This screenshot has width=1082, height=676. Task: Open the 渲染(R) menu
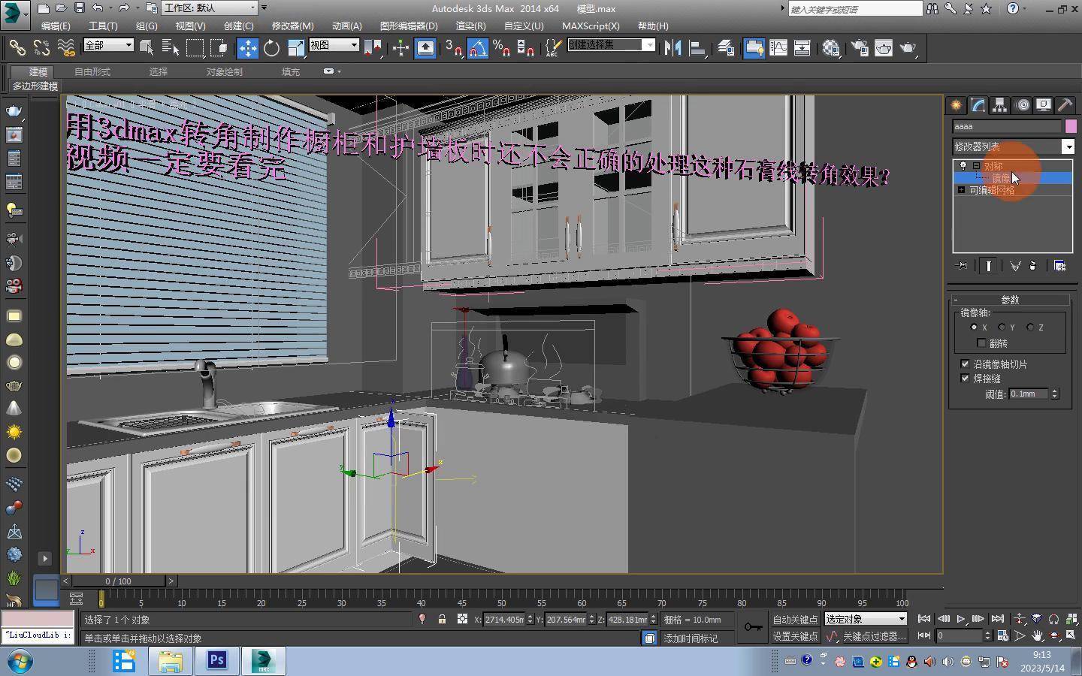[470, 26]
